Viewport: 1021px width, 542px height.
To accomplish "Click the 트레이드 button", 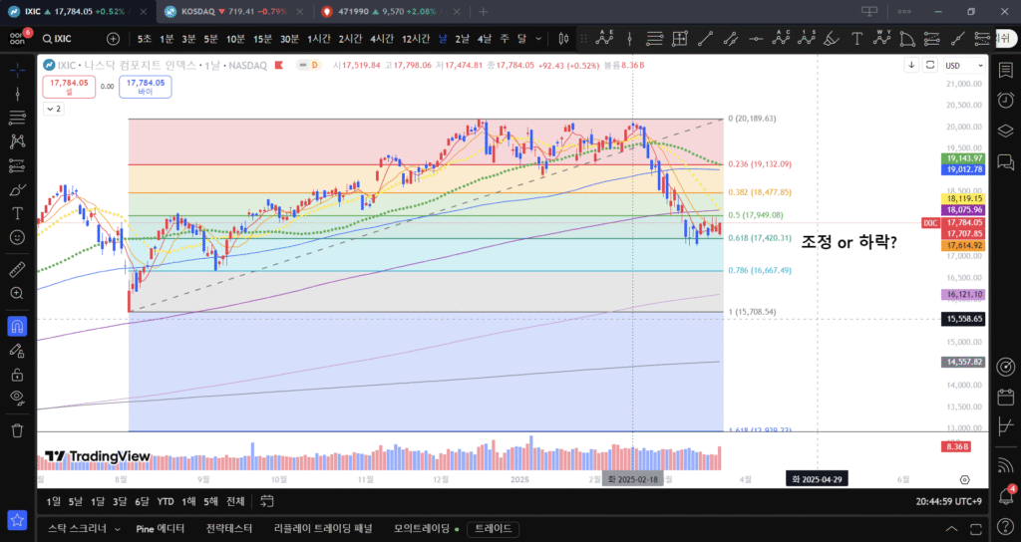I will point(493,528).
